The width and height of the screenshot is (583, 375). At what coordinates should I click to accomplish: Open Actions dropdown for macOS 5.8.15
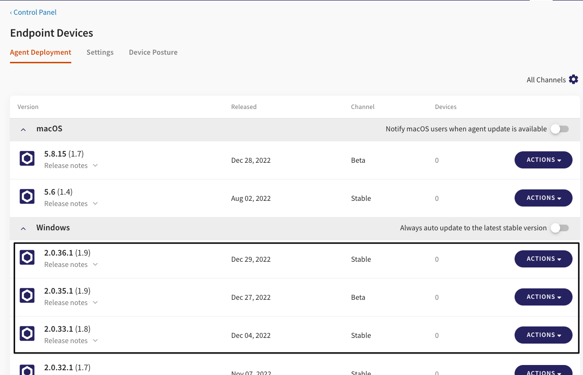tap(543, 160)
